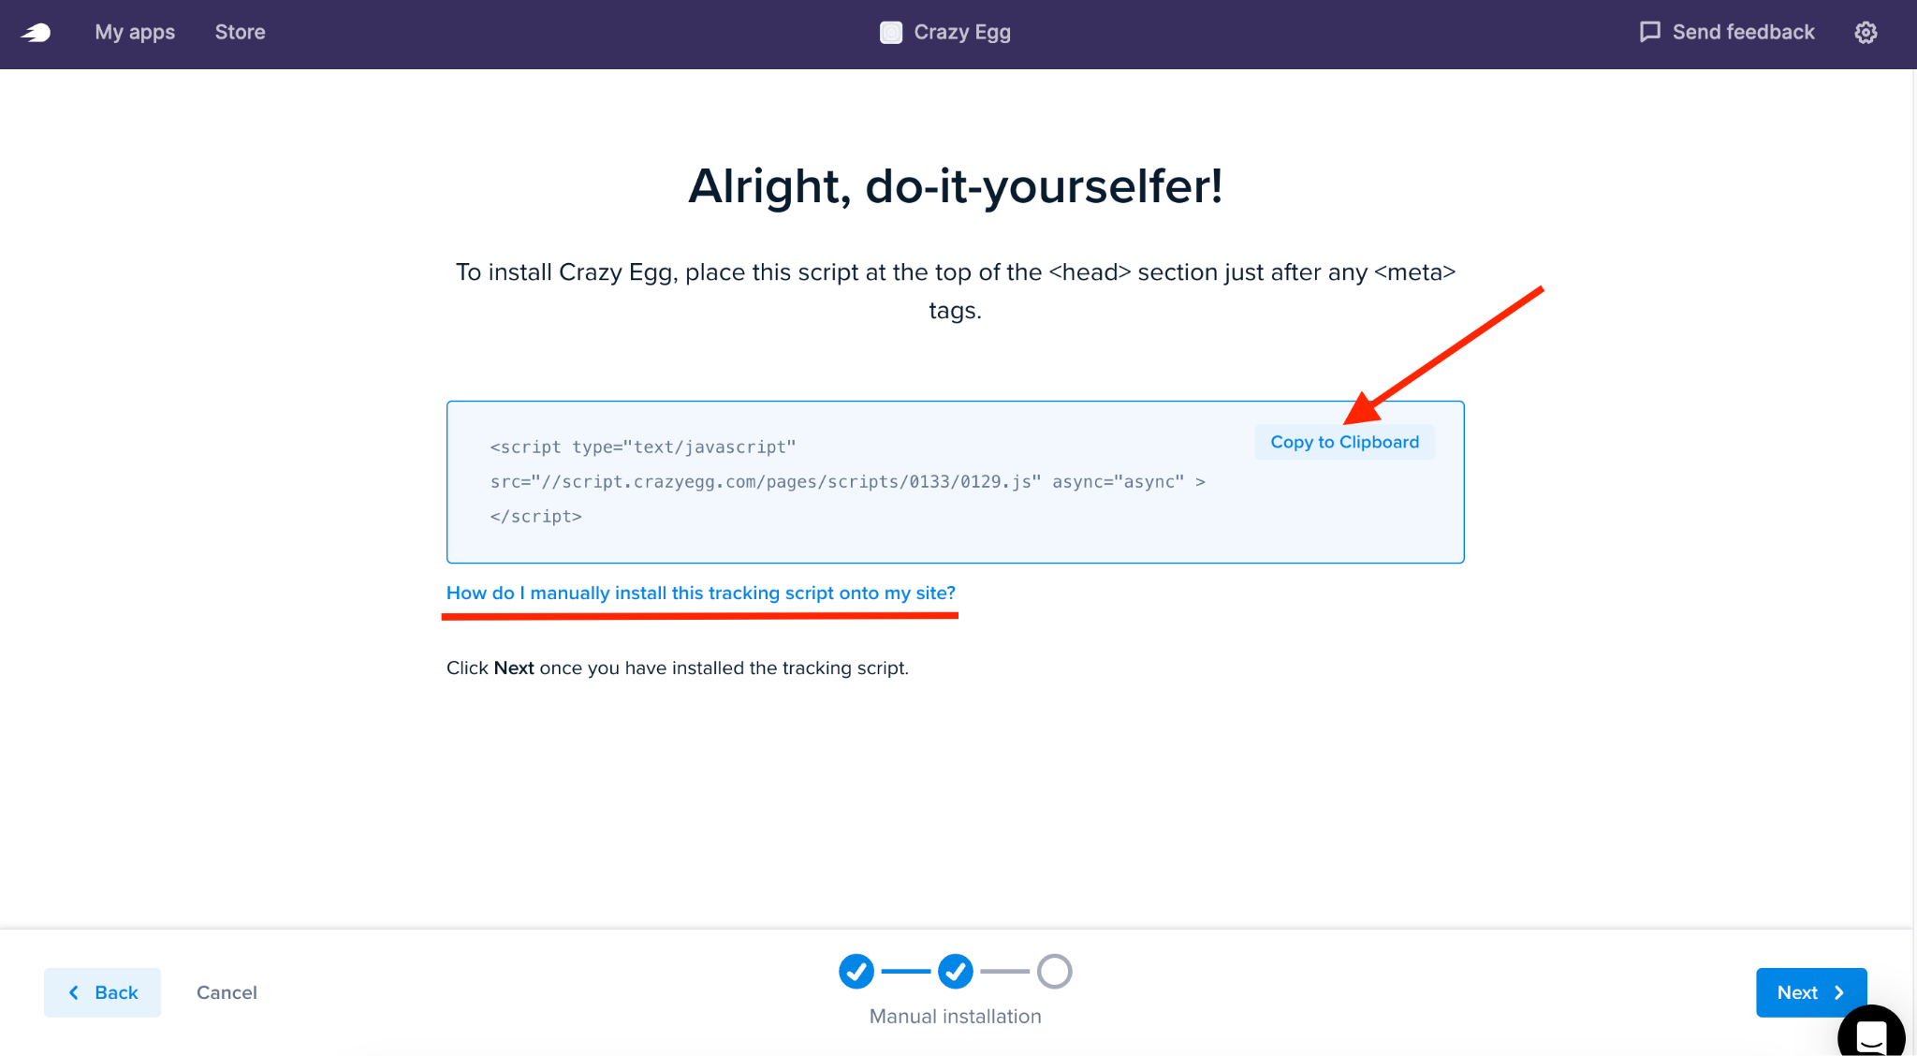Open My apps menu

click(135, 32)
